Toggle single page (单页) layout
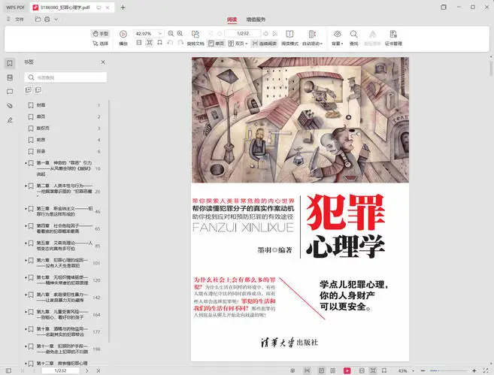Image resolution: width=494 pixels, height=375 pixels. point(216,44)
